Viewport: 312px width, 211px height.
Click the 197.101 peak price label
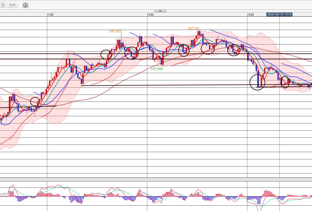point(193,28)
